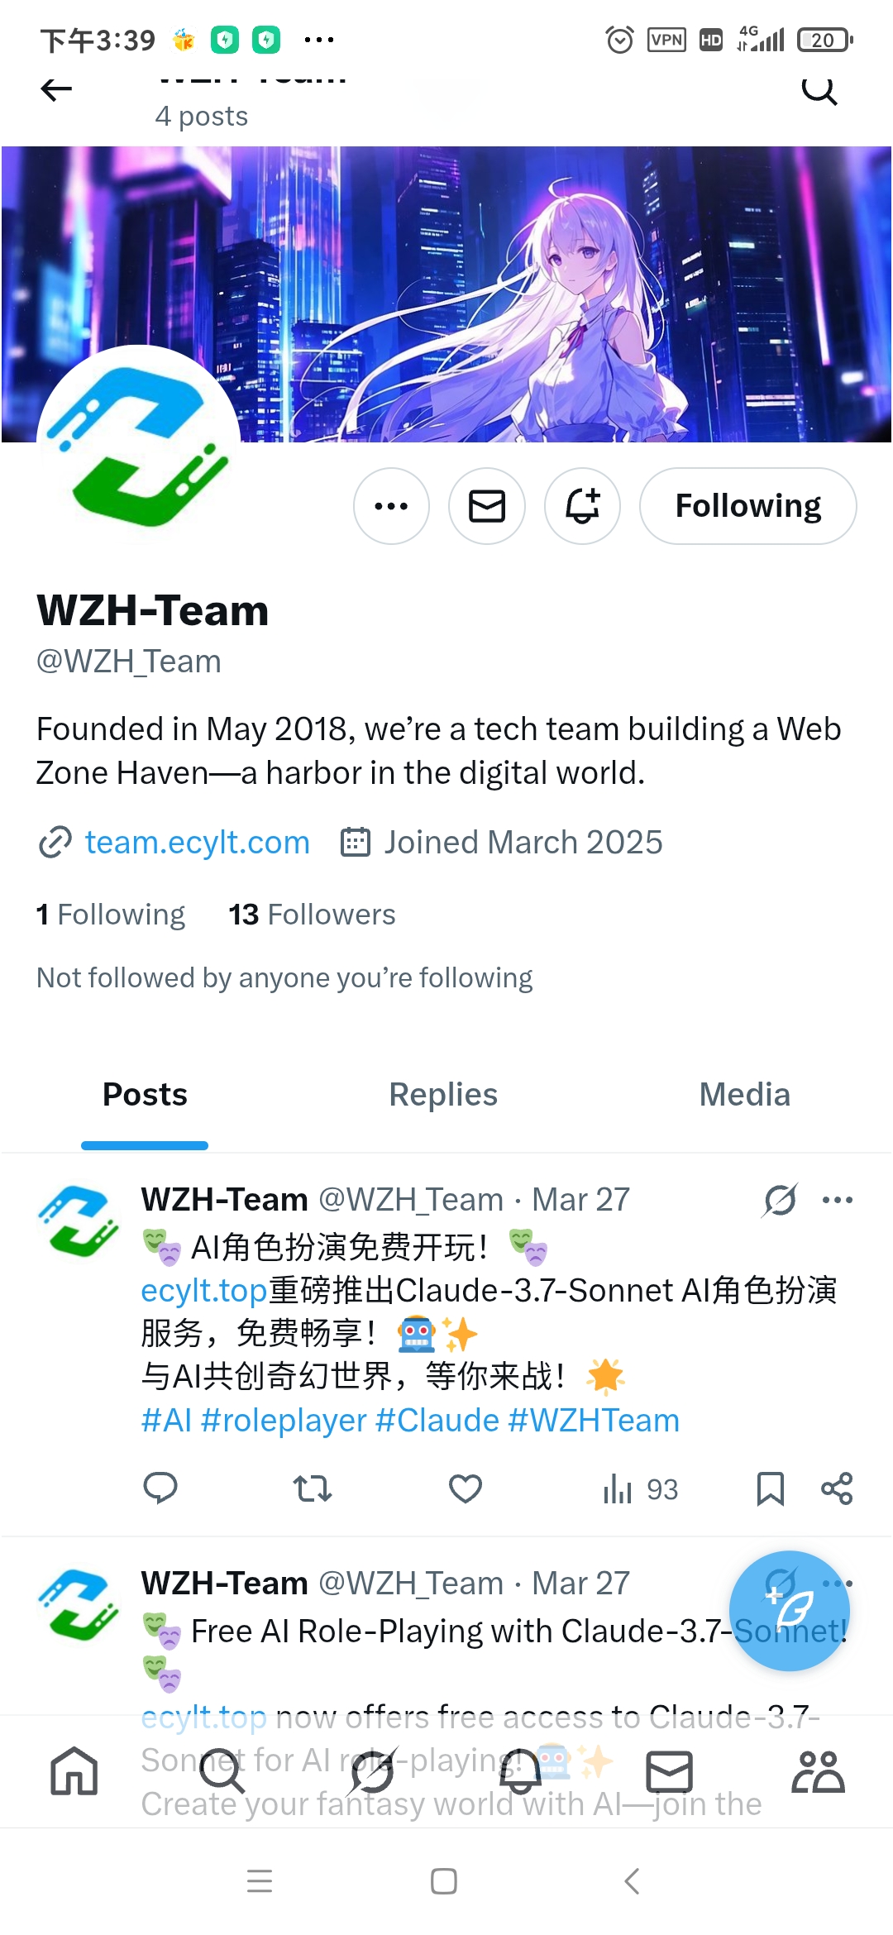
Task: Switch to the Replies tab
Action: (443, 1095)
